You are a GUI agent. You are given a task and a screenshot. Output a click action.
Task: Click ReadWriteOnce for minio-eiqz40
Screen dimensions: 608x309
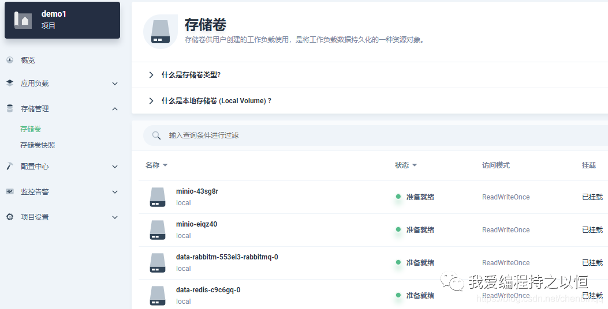[x=506, y=230]
